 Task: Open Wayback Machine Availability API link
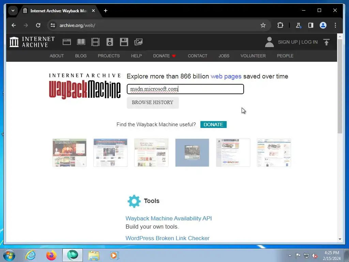[x=169, y=219]
